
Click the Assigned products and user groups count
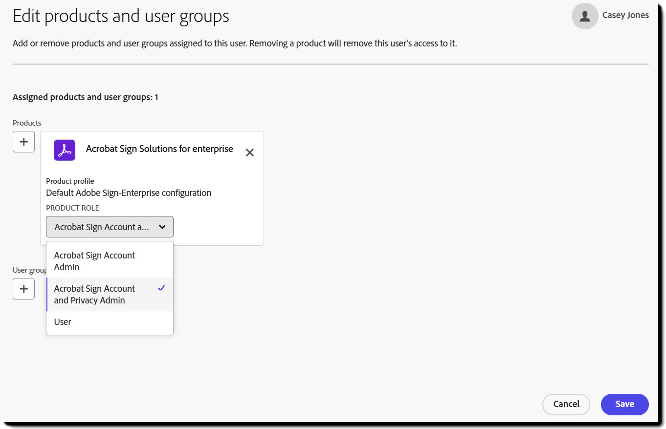pos(85,97)
